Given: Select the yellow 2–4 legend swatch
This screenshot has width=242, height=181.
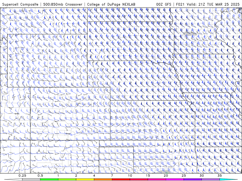Looking at the screenshot, I should tap(85, 179).
